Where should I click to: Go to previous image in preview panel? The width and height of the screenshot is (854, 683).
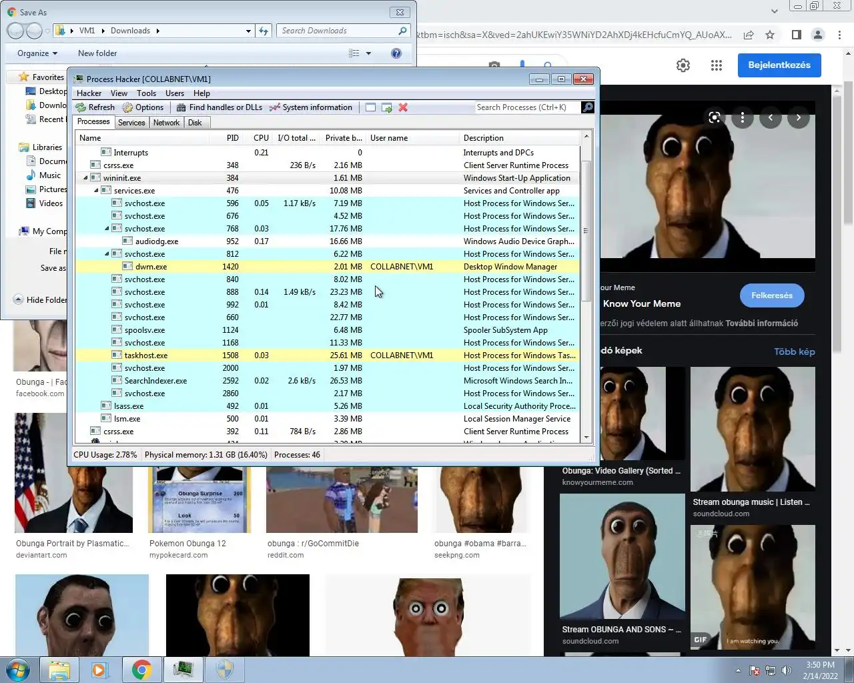pyautogui.click(x=771, y=117)
